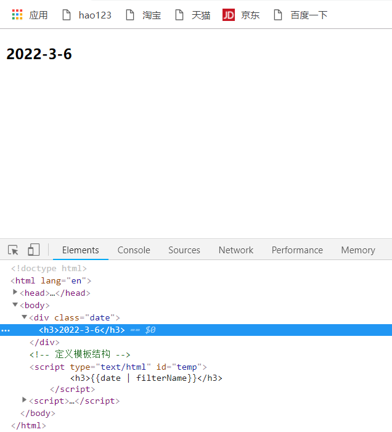Click the hao123 bookmark page icon
This screenshot has width=392, height=432.
(67, 15)
